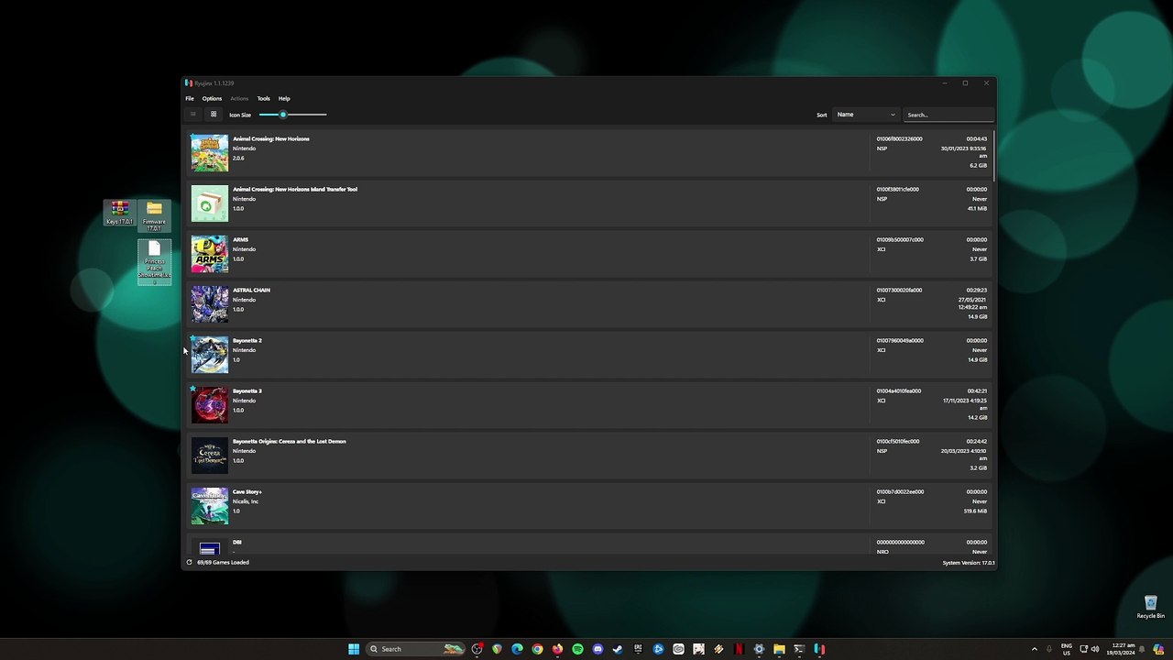Click the ASTRAL CHAIN title text

click(251, 291)
